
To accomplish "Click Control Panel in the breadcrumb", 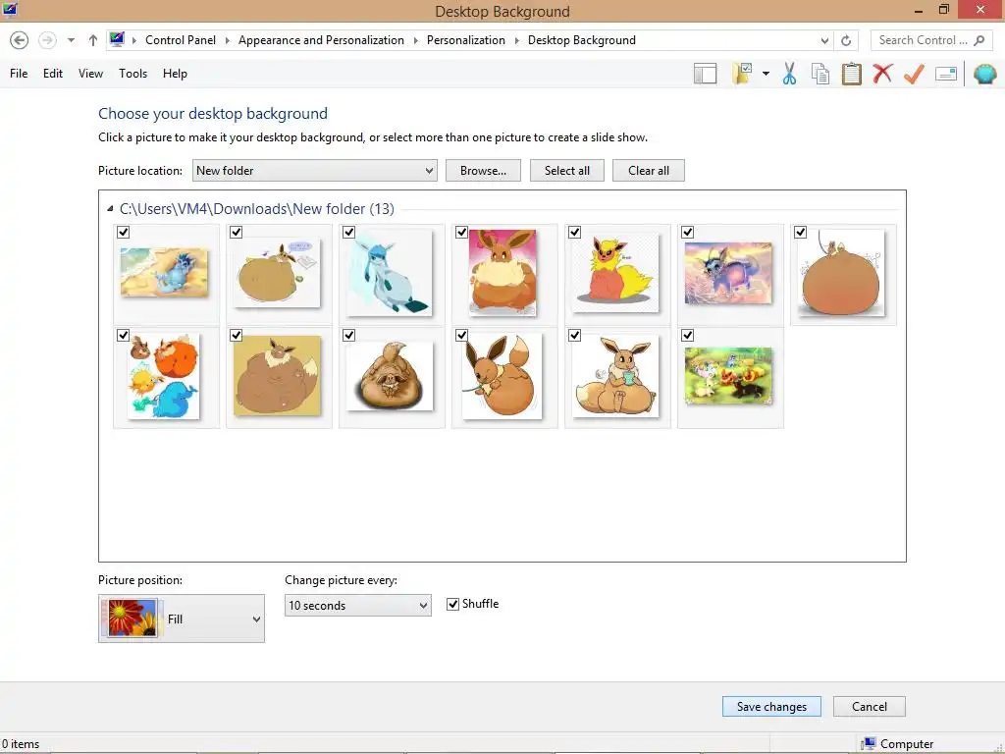I will pos(181,40).
